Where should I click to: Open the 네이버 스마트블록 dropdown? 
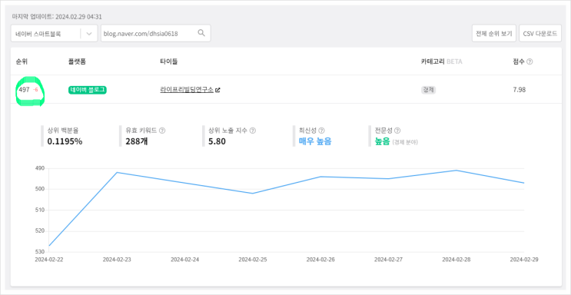55,34
